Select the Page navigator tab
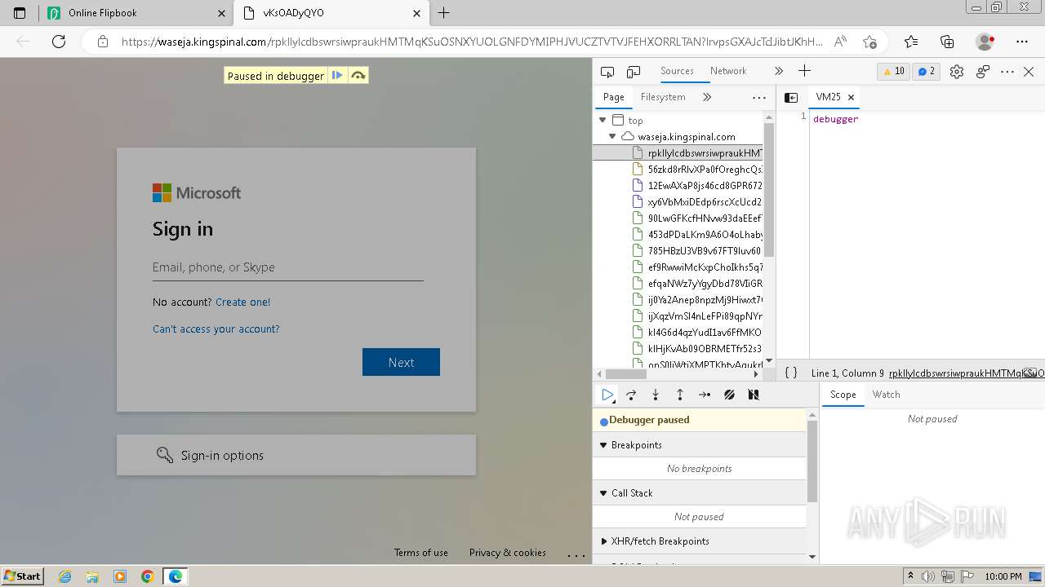The width and height of the screenshot is (1045, 587). coord(614,97)
